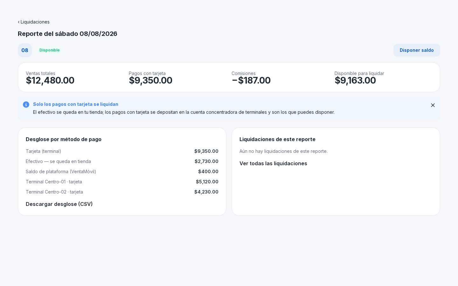This screenshot has height=286, width=458.
Task: Click the Solo los pagos con tarjeta title
Action: 76,104
